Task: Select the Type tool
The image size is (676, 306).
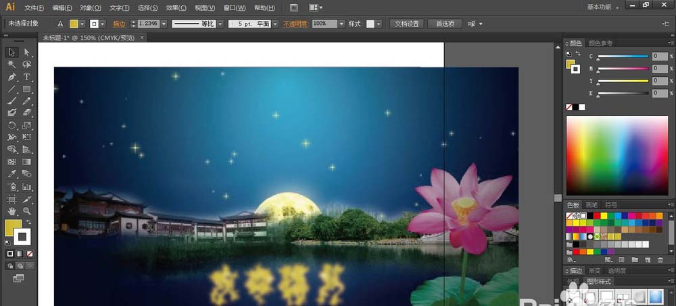Action: click(x=27, y=77)
